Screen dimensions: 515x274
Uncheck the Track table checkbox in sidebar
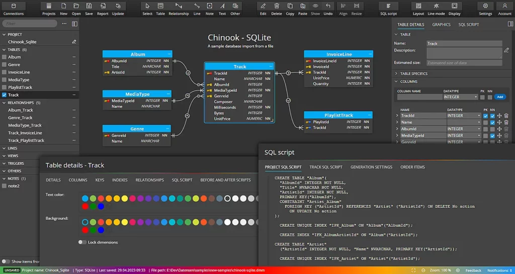(x=4, y=95)
